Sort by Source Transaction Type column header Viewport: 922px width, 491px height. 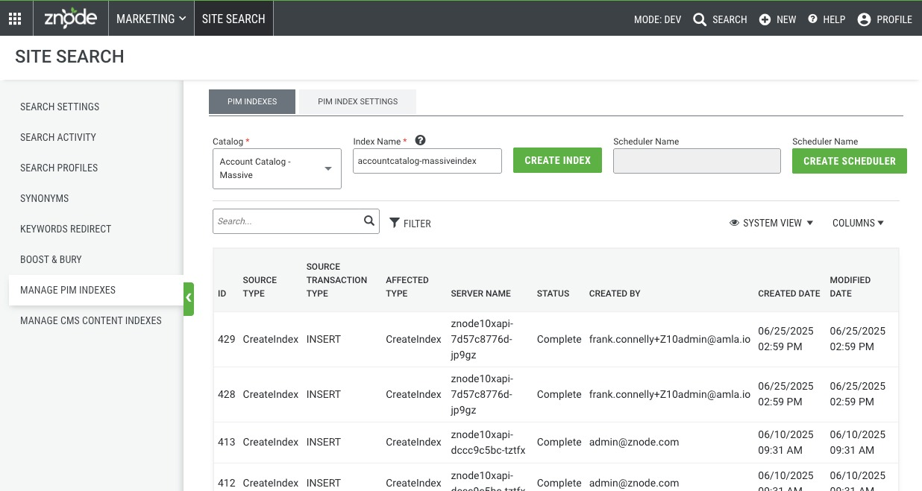pos(336,280)
